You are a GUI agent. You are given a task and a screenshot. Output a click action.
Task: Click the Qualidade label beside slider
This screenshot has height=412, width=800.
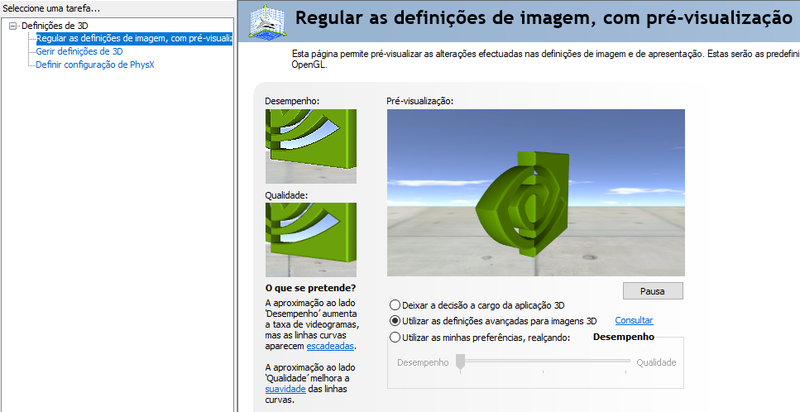[x=656, y=362]
